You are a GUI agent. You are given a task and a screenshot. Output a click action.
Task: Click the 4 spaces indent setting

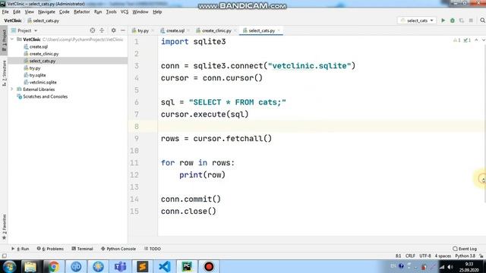pos(443,256)
